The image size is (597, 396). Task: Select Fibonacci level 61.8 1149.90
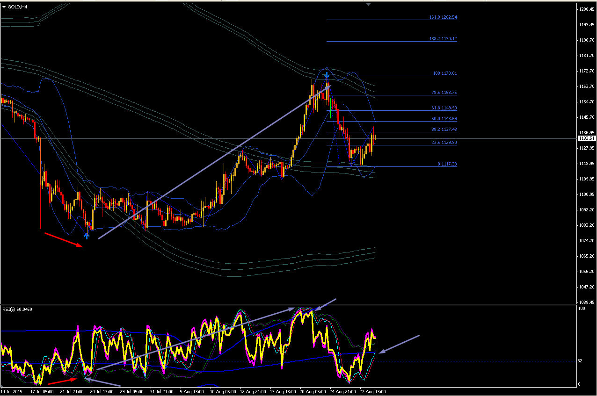pos(444,108)
